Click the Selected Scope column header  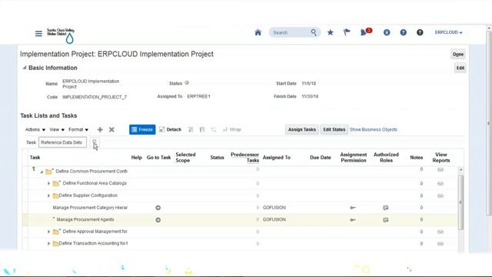pos(185,157)
